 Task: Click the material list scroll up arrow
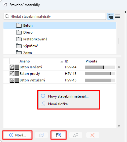point(119,67)
